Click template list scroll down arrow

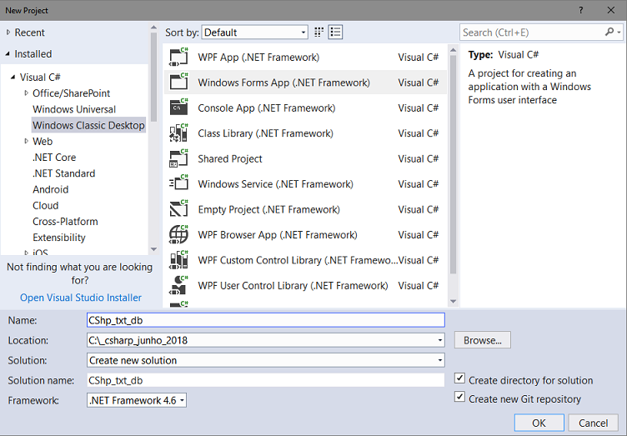click(453, 301)
